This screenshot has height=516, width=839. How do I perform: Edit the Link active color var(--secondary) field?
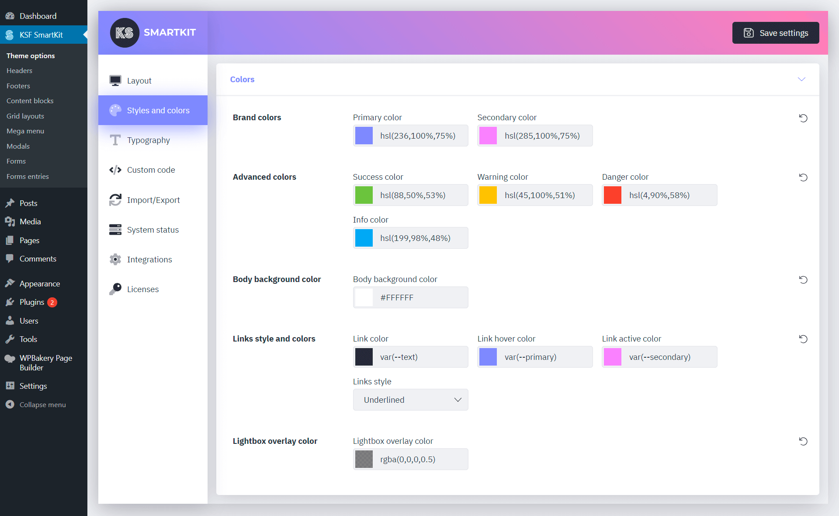click(659, 357)
